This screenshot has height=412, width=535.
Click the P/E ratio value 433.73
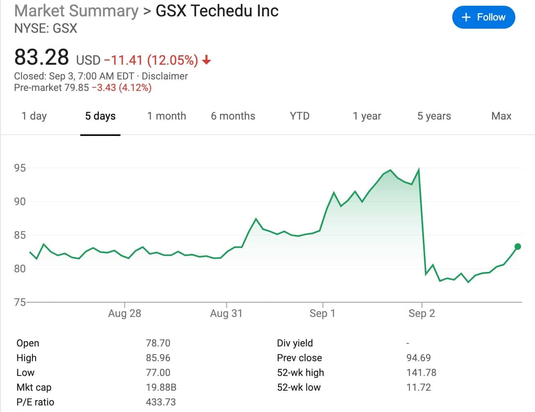click(161, 402)
